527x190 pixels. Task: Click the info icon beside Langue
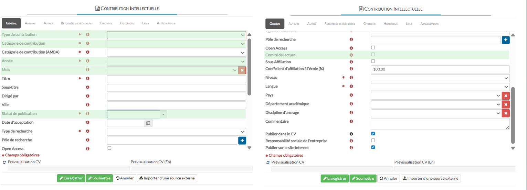[351, 87]
